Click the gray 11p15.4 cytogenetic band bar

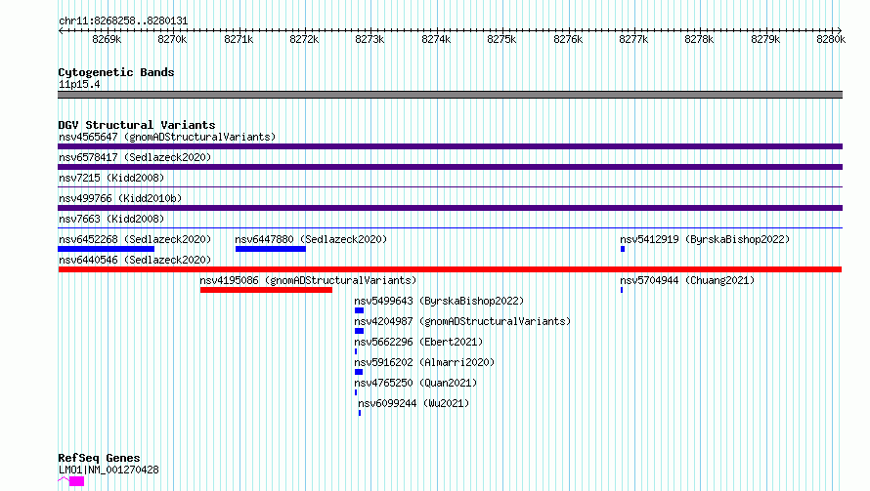coord(450,95)
